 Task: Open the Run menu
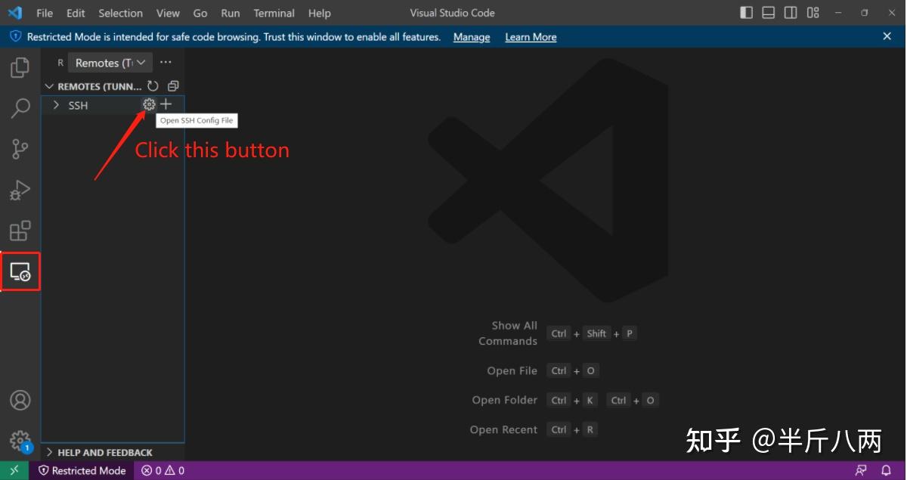[x=231, y=13]
